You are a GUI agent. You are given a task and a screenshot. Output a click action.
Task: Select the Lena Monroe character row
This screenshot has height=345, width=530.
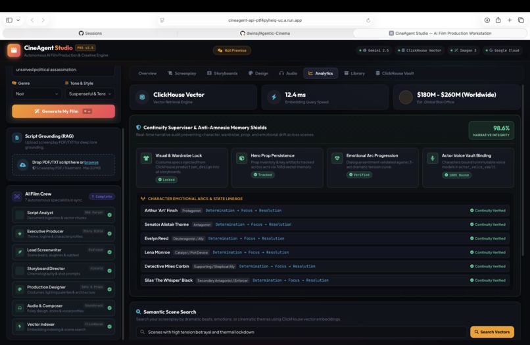click(325, 252)
